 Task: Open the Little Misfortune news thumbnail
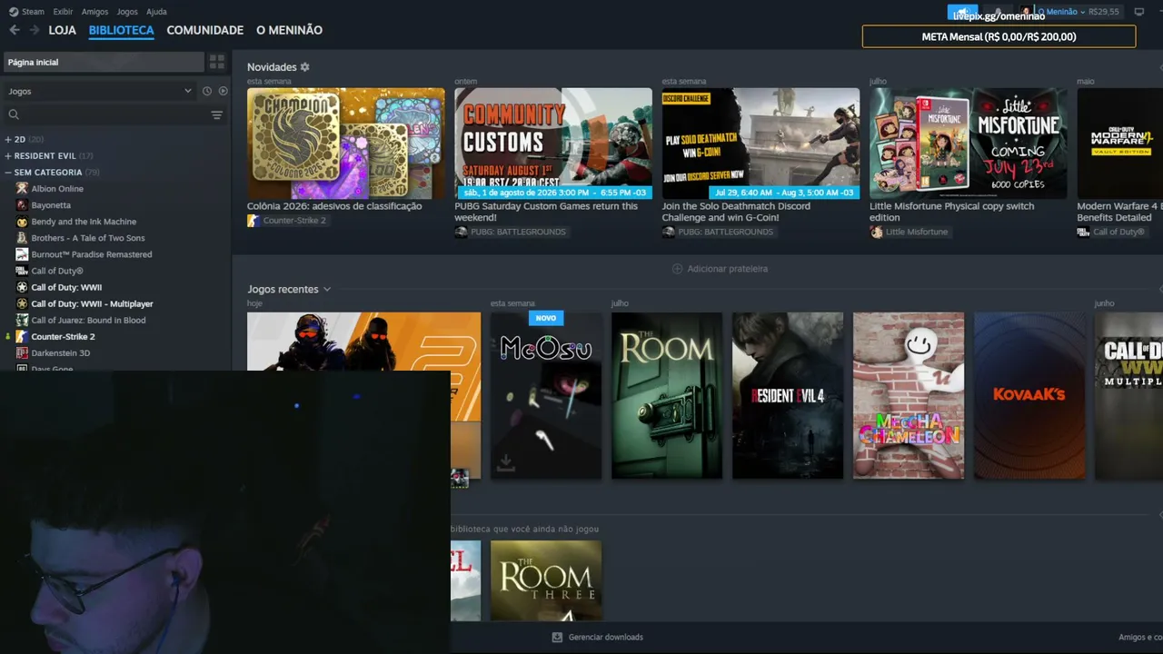coord(969,144)
